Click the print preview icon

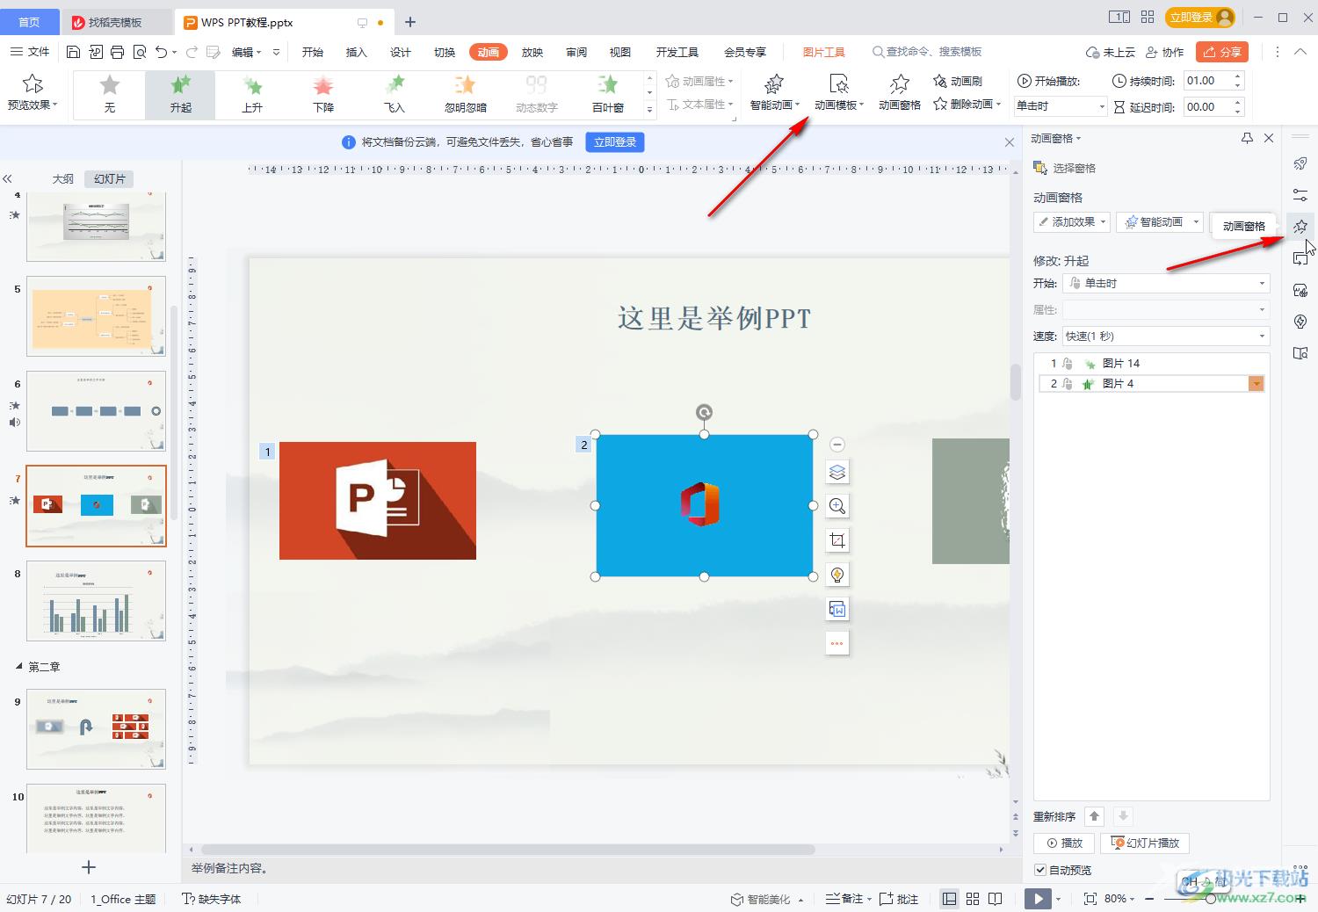(x=140, y=52)
